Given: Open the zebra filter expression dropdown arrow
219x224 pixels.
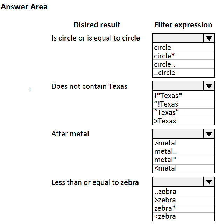Looking at the screenshot, I should 209,182.
